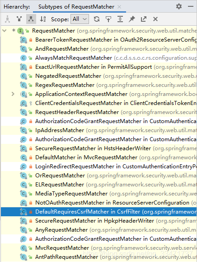Select ClientCredentialsRequestMatcher row

tap(99, 103)
